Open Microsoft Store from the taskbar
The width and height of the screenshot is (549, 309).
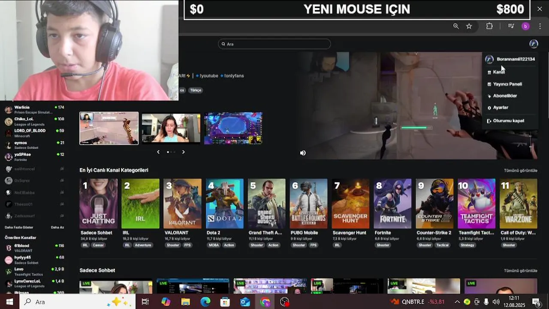click(225, 302)
